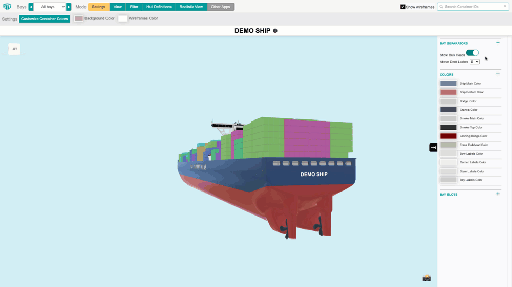Change Bow Labels Color swatch
The image size is (512, 287).
point(449,154)
